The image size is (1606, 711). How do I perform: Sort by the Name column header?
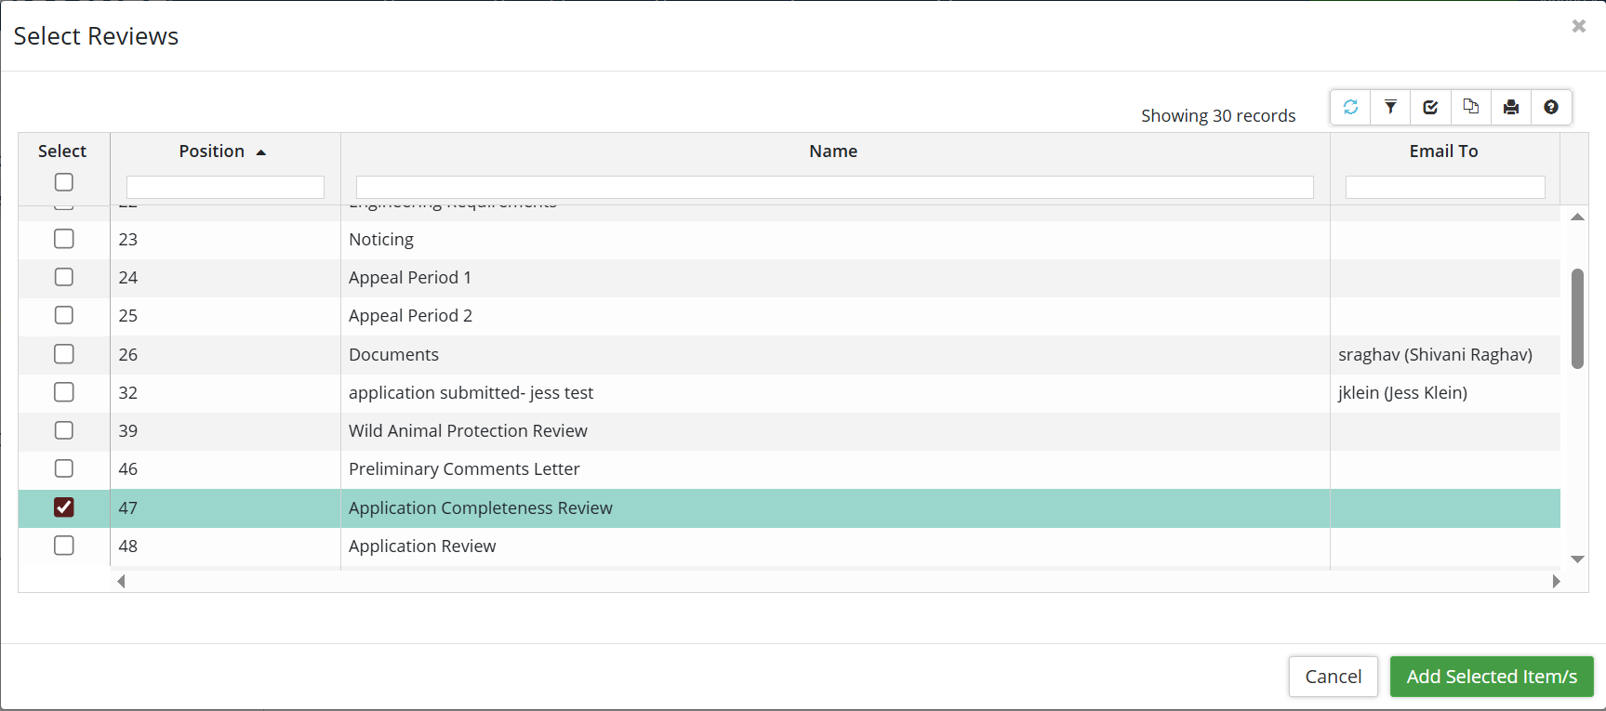(833, 151)
